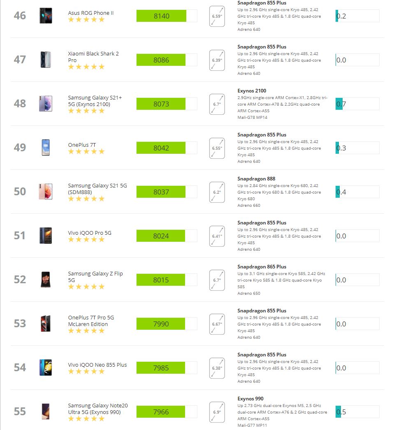This screenshot has height=430, width=394.
Task: Click the OnePlus 7T Pro McLaren phone image
Action: click(46, 324)
